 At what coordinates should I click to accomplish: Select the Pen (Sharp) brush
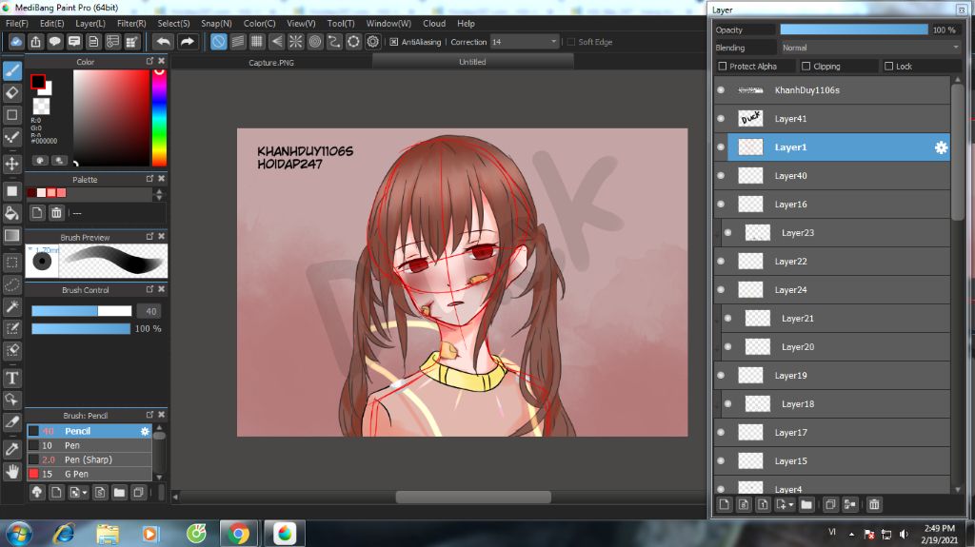[x=90, y=459]
